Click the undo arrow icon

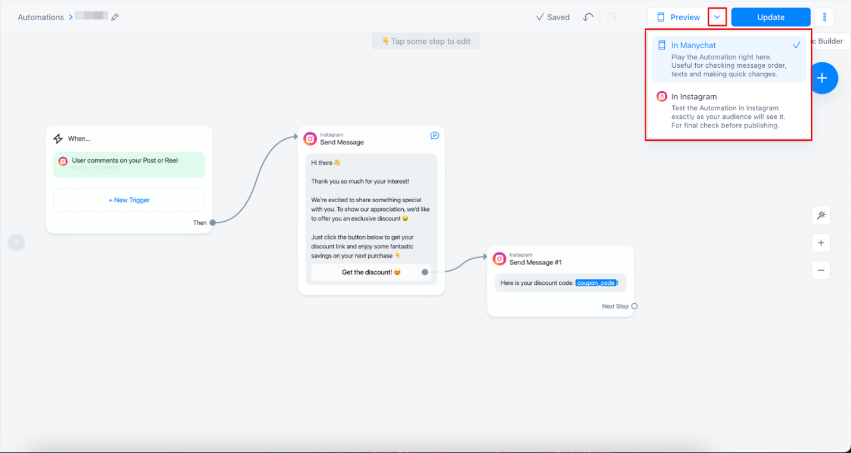click(588, 17)
